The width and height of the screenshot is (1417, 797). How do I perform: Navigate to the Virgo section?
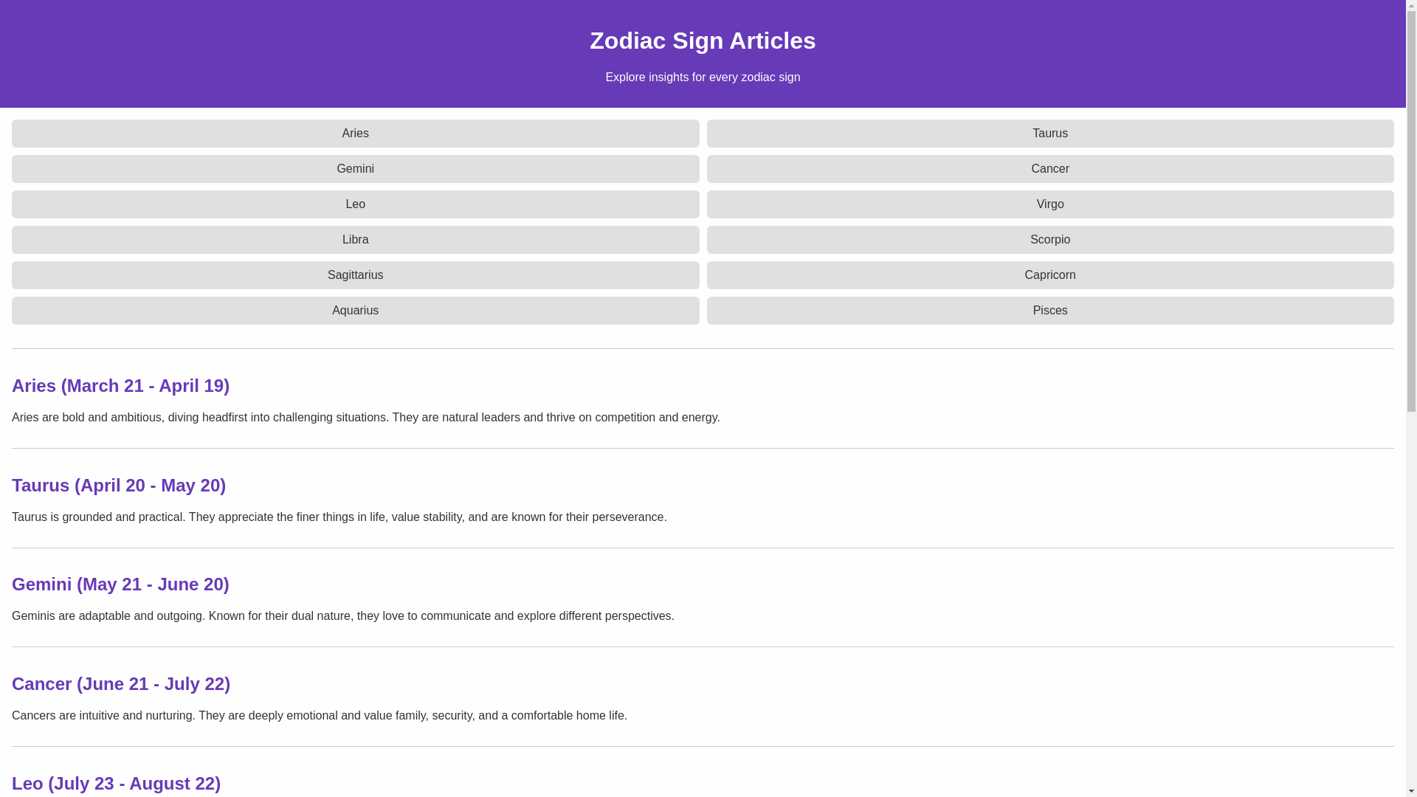[1049, 204]
